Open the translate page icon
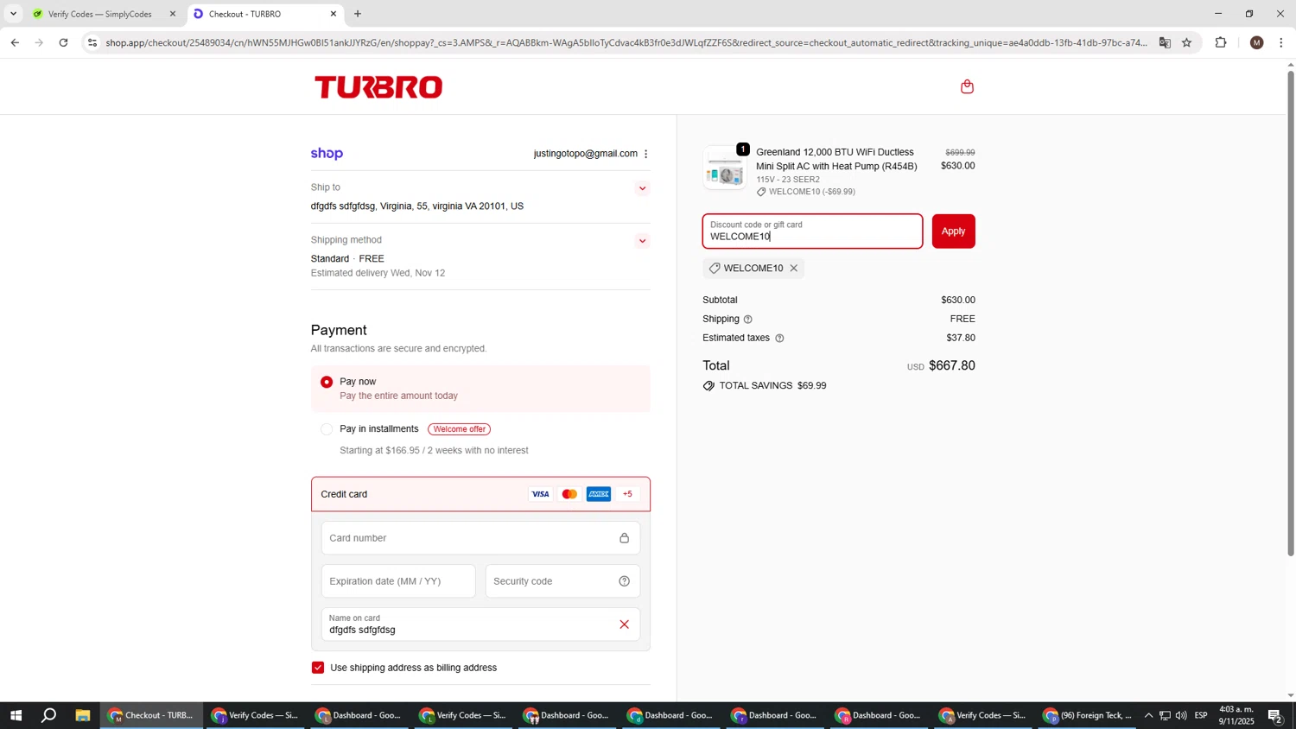 [x=1165, y=42]
